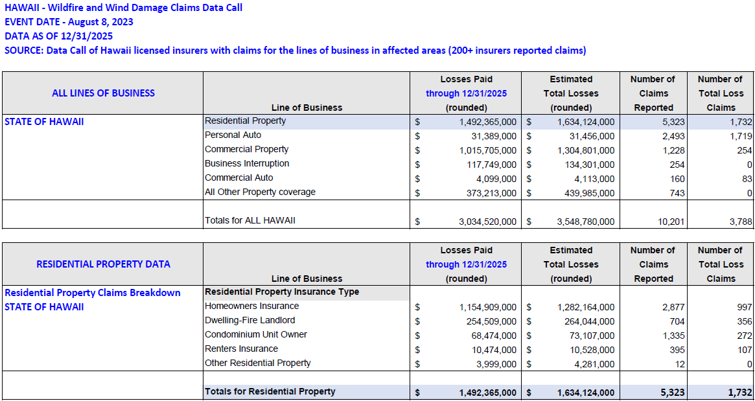Select the Residential Property row
Image resolution: width=755 pixels, height=401 pixels.
(x=245, y=121)
